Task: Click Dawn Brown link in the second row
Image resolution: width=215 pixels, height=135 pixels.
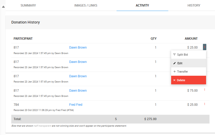Action: click(x=78, y=62)
